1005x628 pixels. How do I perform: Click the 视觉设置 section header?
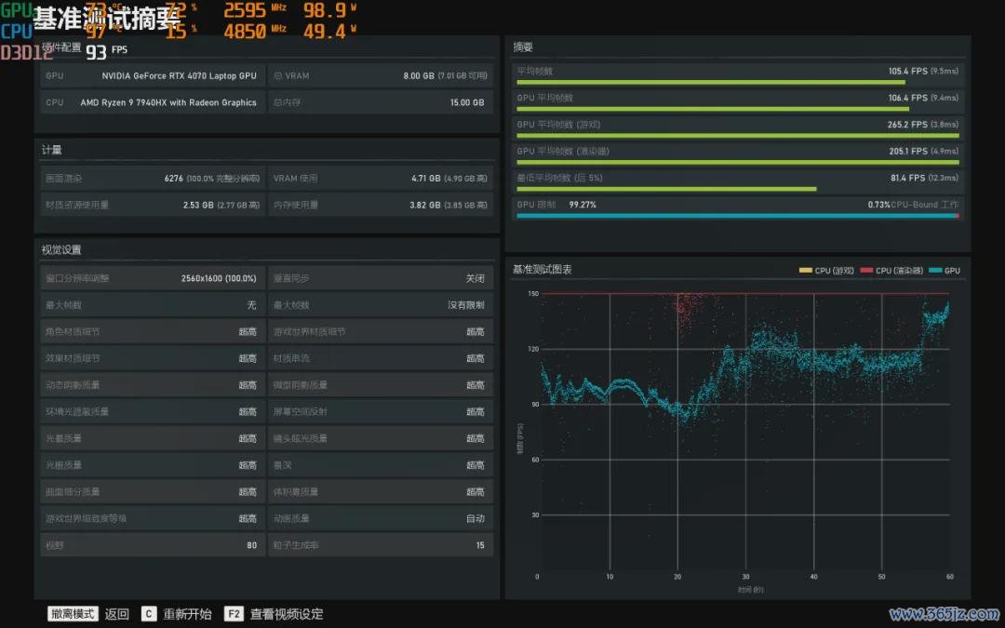[61, 249]
